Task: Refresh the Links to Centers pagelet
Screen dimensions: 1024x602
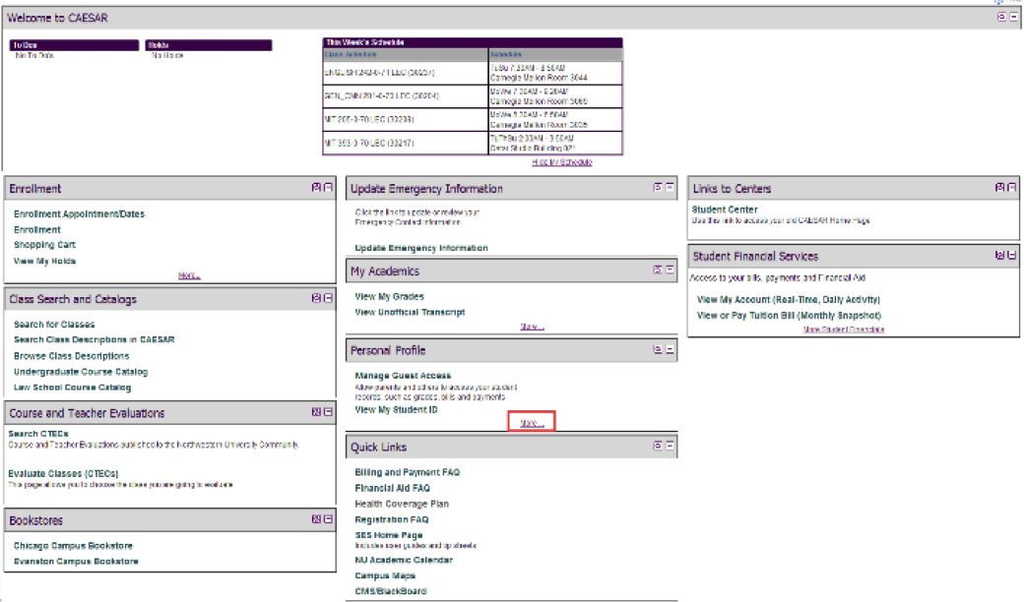Action: (x=999, y=187)
